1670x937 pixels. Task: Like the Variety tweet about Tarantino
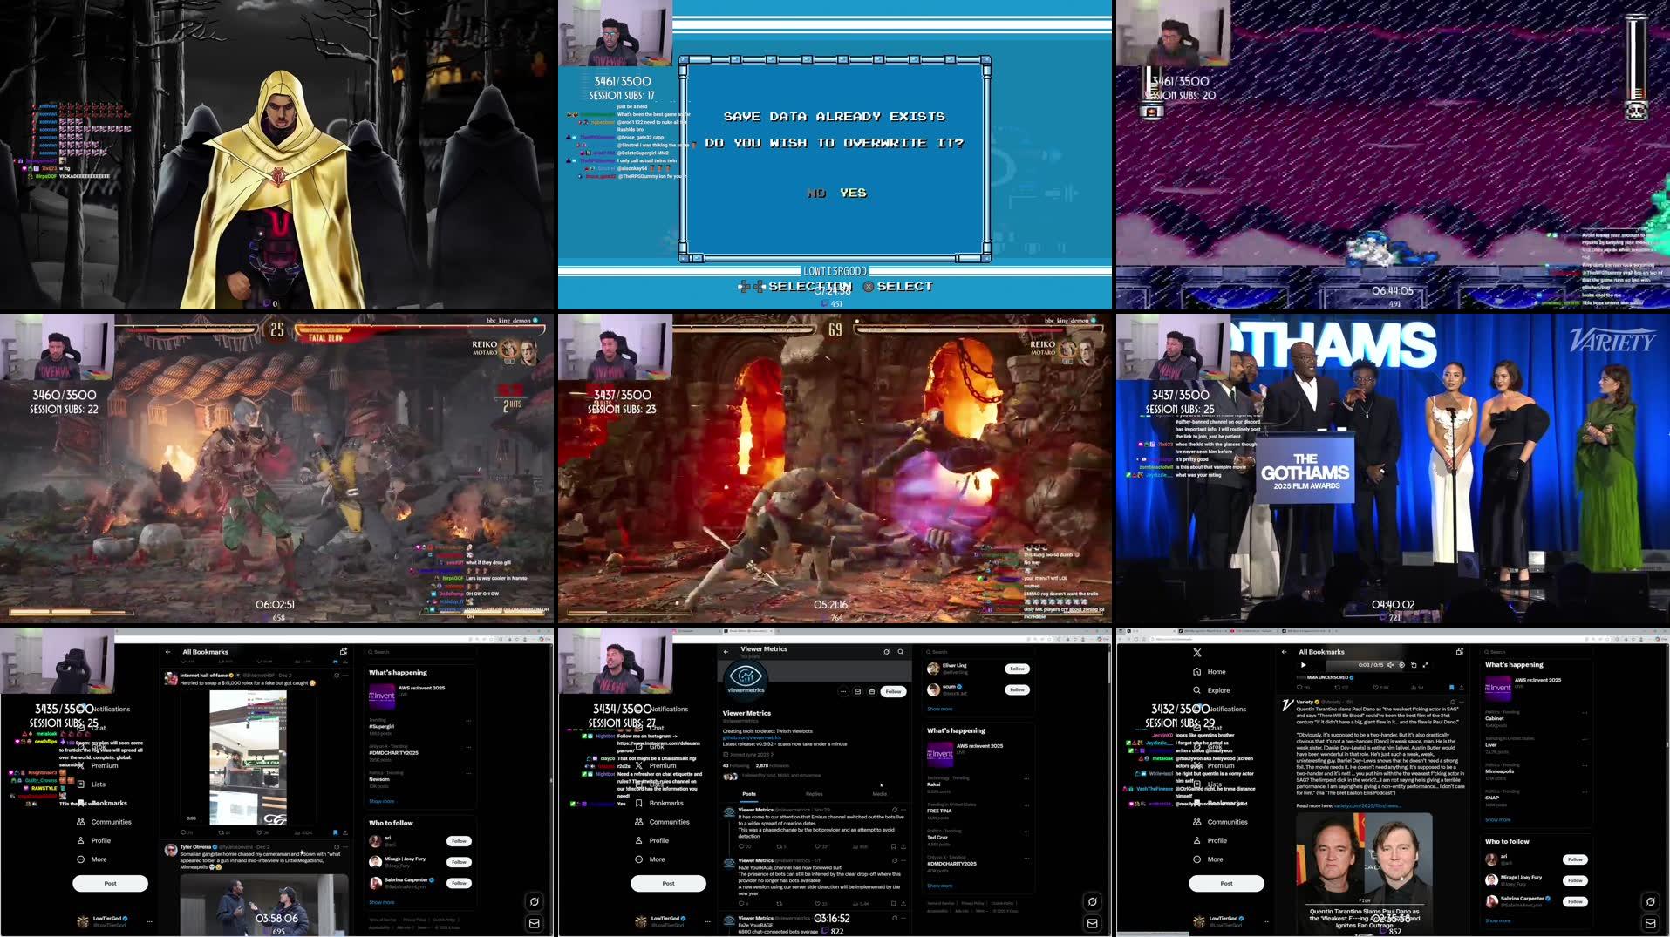tap(1376, 688)
